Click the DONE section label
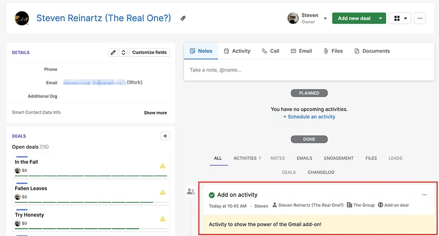Image resolution: width=439 pixels, height=236 pixels. tap(309, 139)
